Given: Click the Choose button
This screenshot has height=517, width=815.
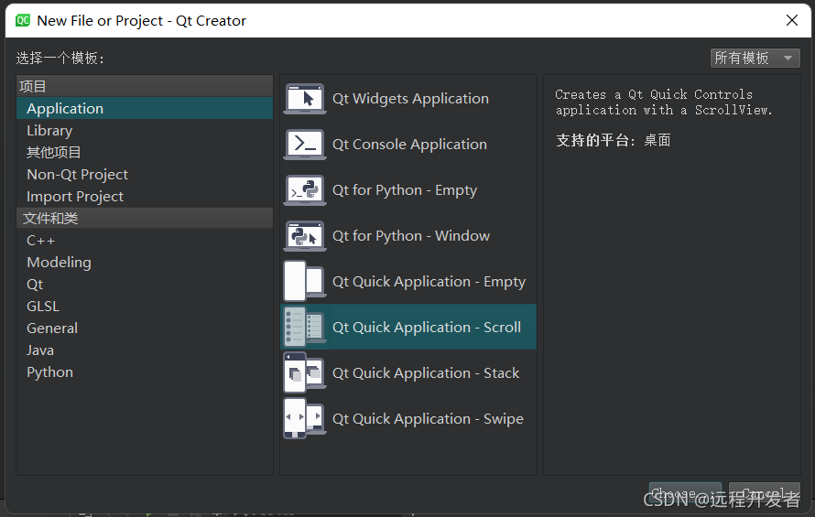Looking at the screenshot, I should point(685,492).
